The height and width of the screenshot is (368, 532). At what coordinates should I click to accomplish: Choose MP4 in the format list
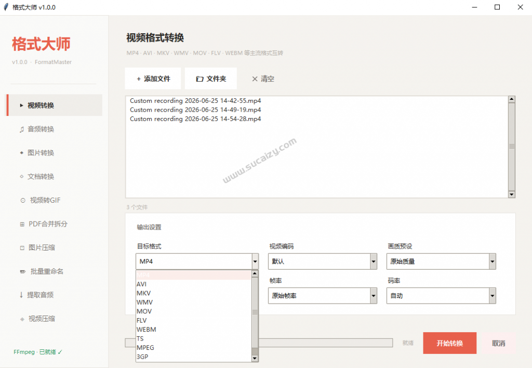[x=194, y=275]
